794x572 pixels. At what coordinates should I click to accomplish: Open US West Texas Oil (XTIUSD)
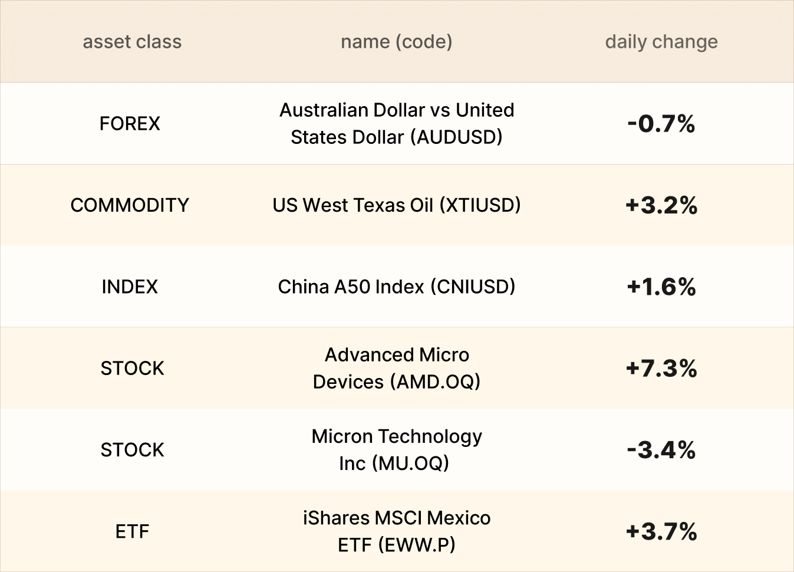coord(396,205)
